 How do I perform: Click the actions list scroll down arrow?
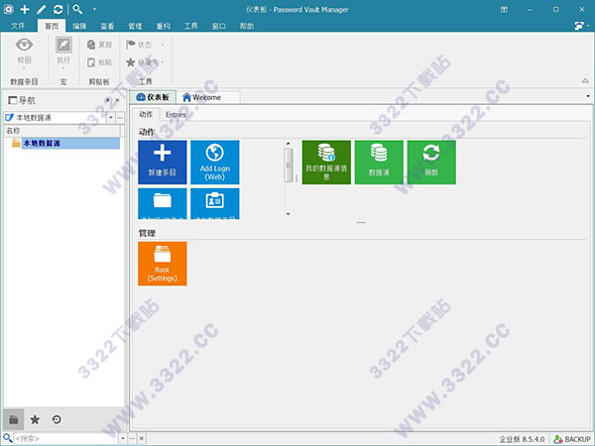288,214
